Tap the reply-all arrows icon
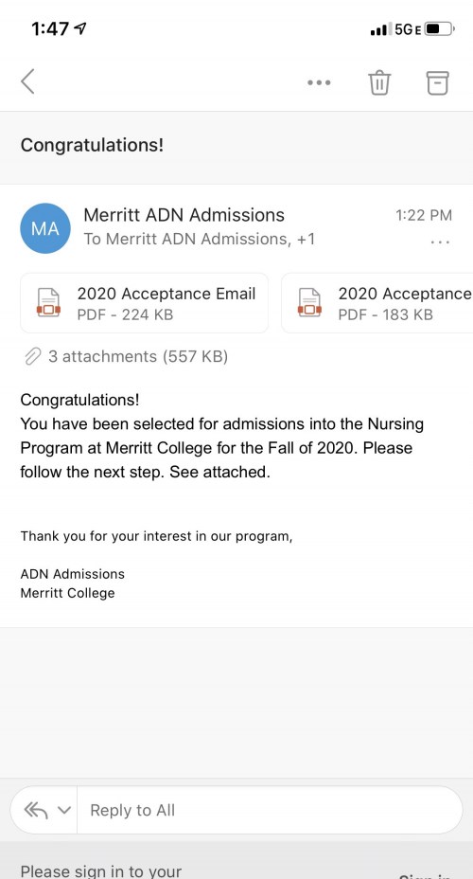 (x=36, y=810)
